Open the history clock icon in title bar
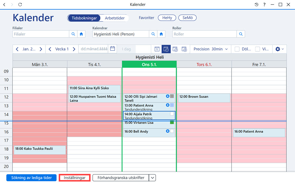This screenshot has width=295, height=183. point(256,4)
